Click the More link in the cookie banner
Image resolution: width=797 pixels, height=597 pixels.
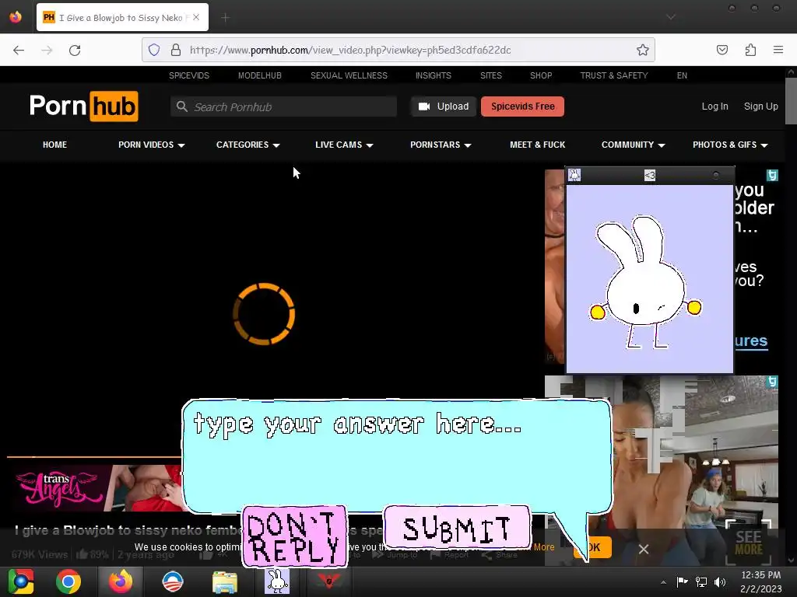click(544, 547)
